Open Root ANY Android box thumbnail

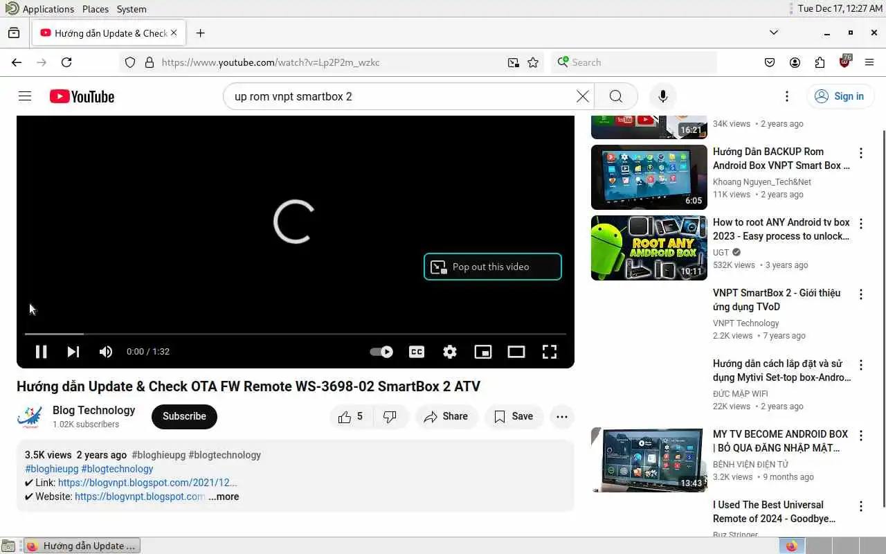coord(649,248)
